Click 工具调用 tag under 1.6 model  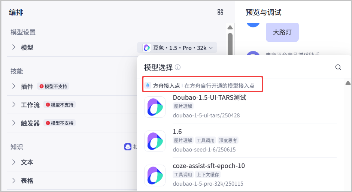[206, 141]
